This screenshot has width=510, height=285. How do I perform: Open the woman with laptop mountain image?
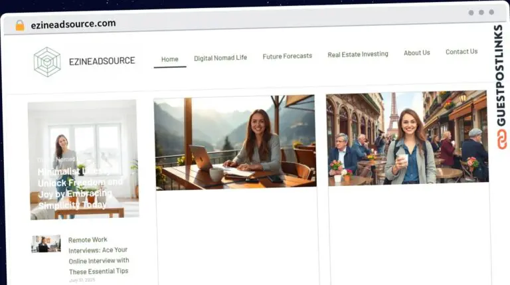[x=235, y=142]
